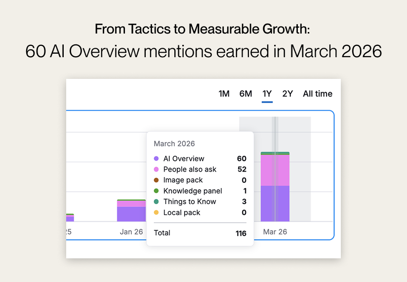Show the All time range
Viewport: 407px width, 282px height.
tap(318, 94)
